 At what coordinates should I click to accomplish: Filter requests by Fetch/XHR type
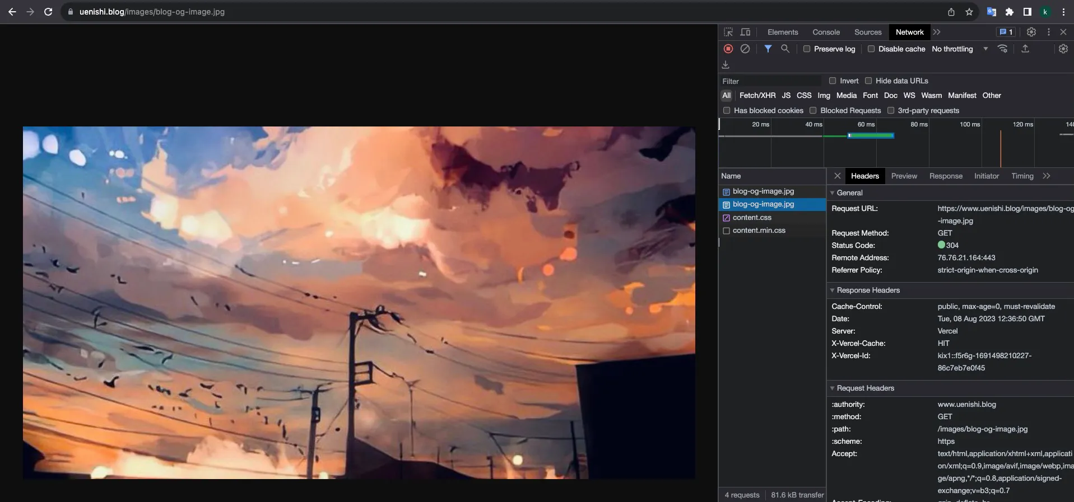(x=757, y=95)
